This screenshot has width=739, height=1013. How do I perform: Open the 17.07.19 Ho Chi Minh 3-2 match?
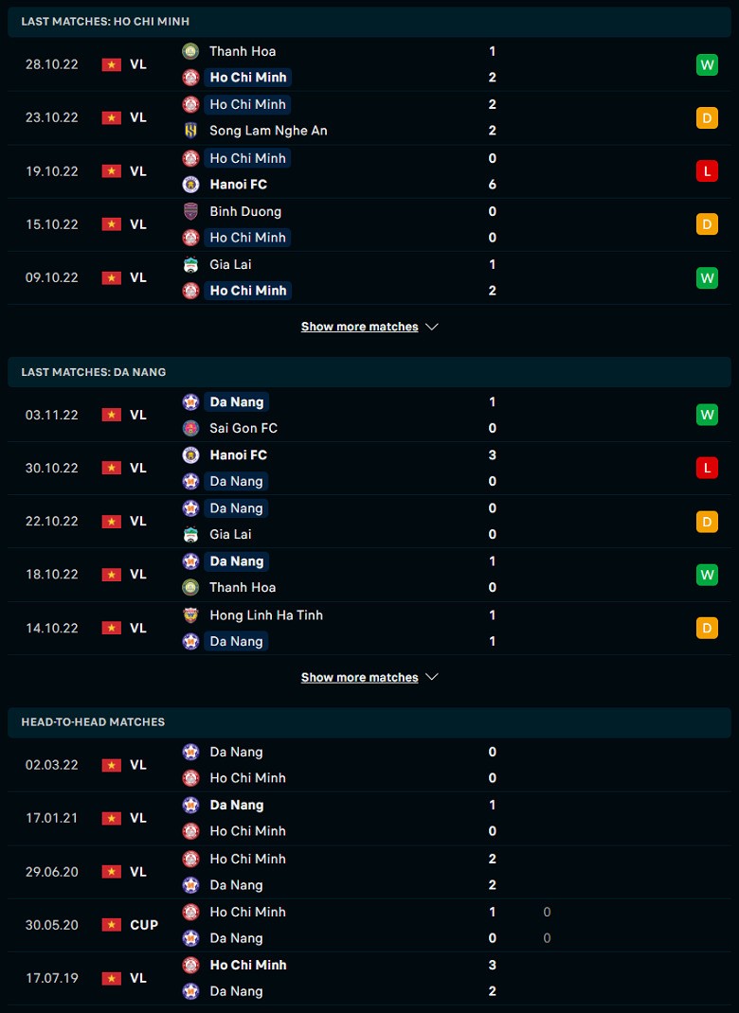(369, 978)
